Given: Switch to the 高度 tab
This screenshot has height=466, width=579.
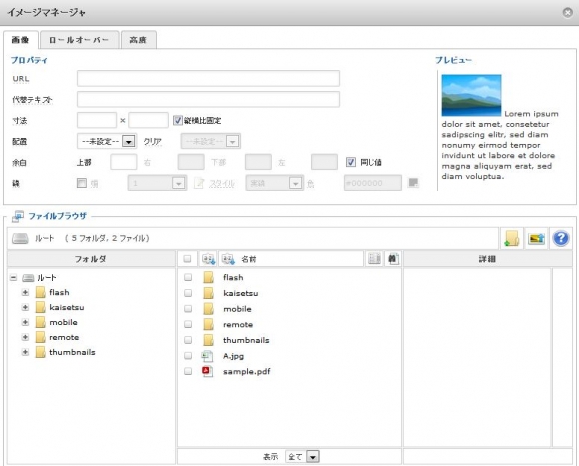Looking at the screenshot, I should pos(139,40).
